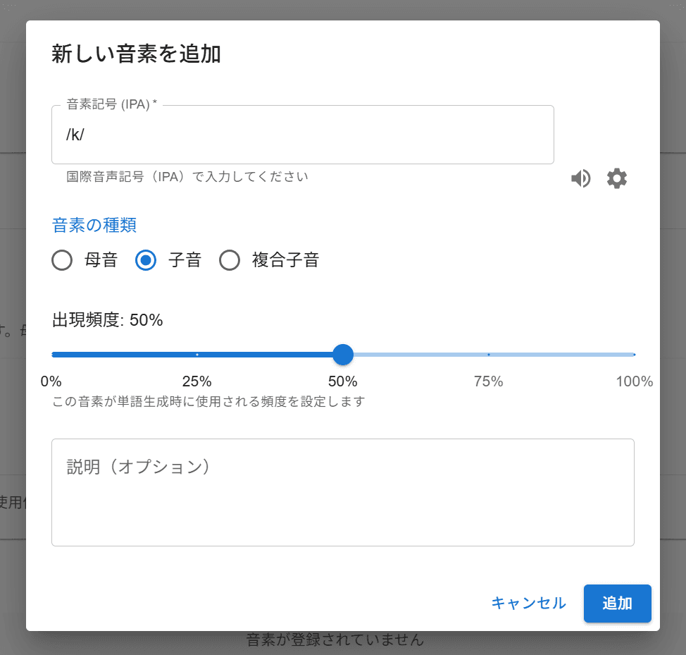686x655 pixels.
Task: Click the 0% start of slider track
Action: [54, 354]
